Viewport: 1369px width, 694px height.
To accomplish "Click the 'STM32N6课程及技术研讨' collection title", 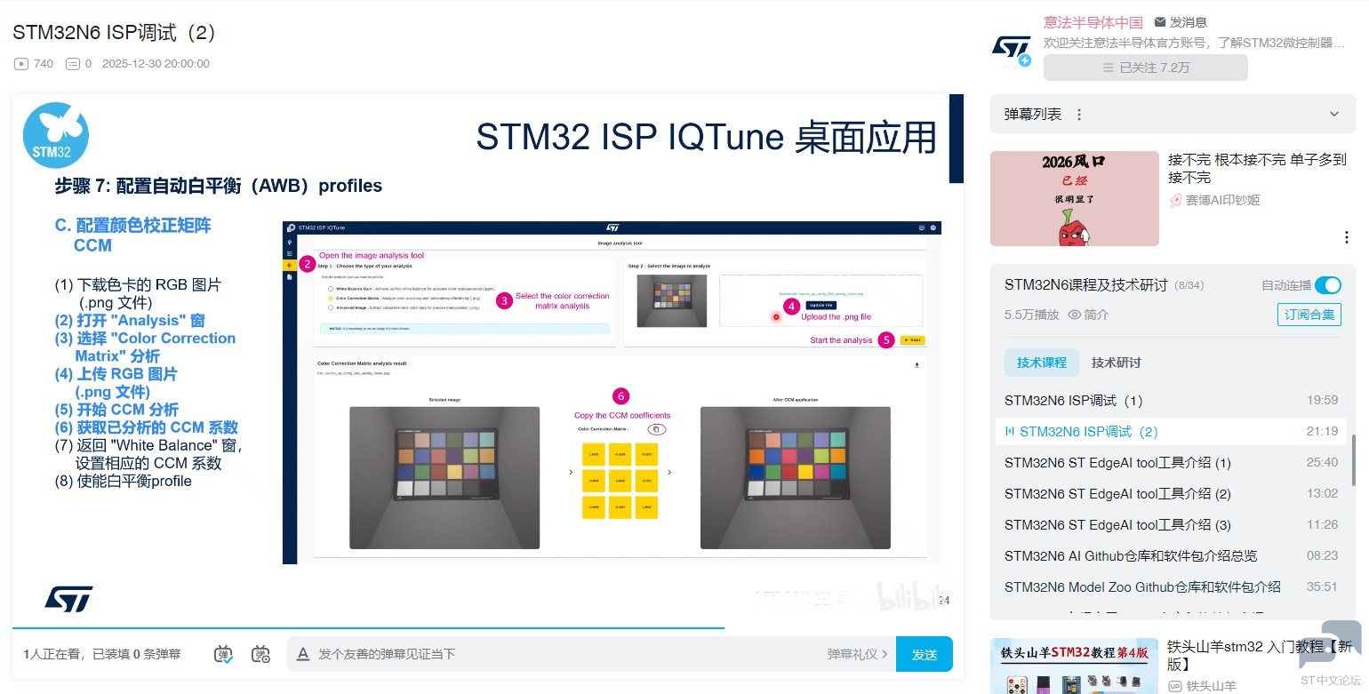I will [1086, 285].
